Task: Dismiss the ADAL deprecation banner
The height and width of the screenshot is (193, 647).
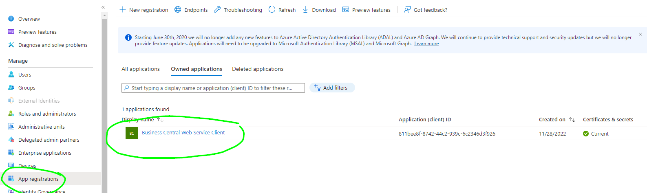Action: 640,34
